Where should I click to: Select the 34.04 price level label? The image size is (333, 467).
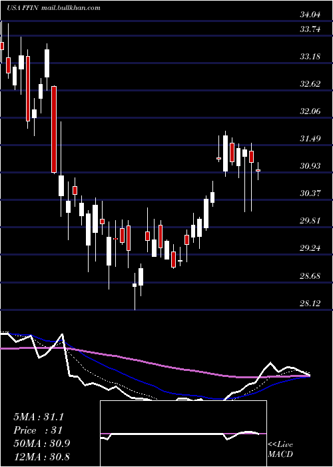(x=310, y=15)
